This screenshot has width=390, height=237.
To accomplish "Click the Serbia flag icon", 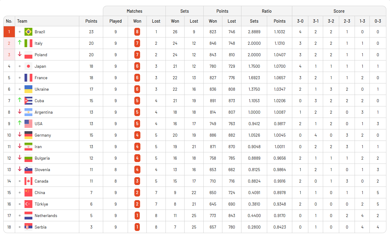I will [28, 227].
